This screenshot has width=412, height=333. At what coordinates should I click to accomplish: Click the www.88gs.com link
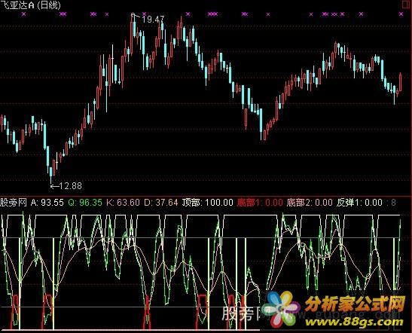click(354, 322)
